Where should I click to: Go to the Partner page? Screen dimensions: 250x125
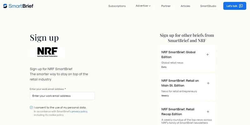click(x=166, y=6)
